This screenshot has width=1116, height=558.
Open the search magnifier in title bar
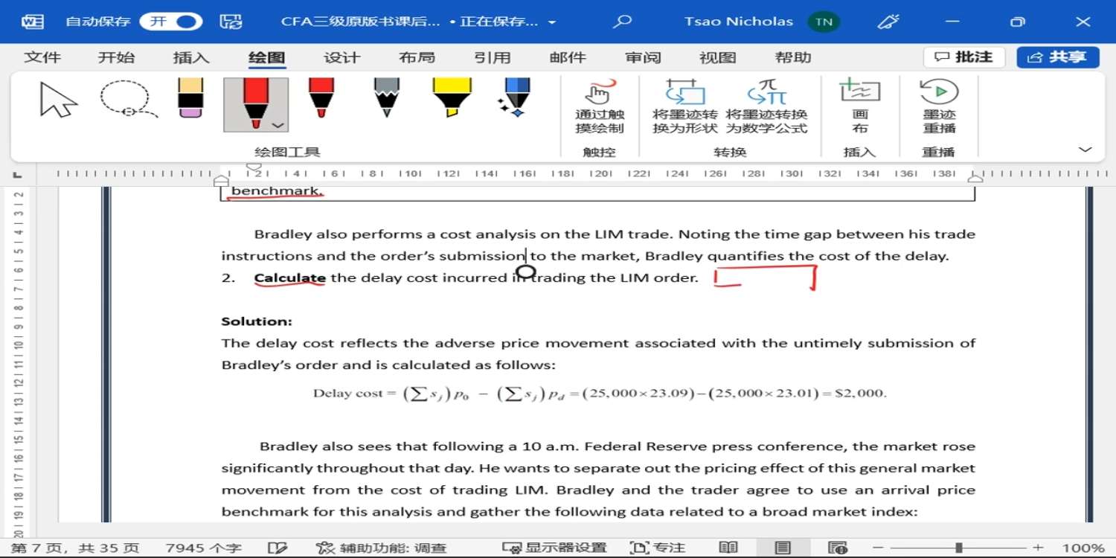(x=622, y=22)
